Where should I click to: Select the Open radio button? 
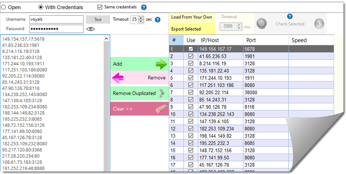[x=3, y=7]
